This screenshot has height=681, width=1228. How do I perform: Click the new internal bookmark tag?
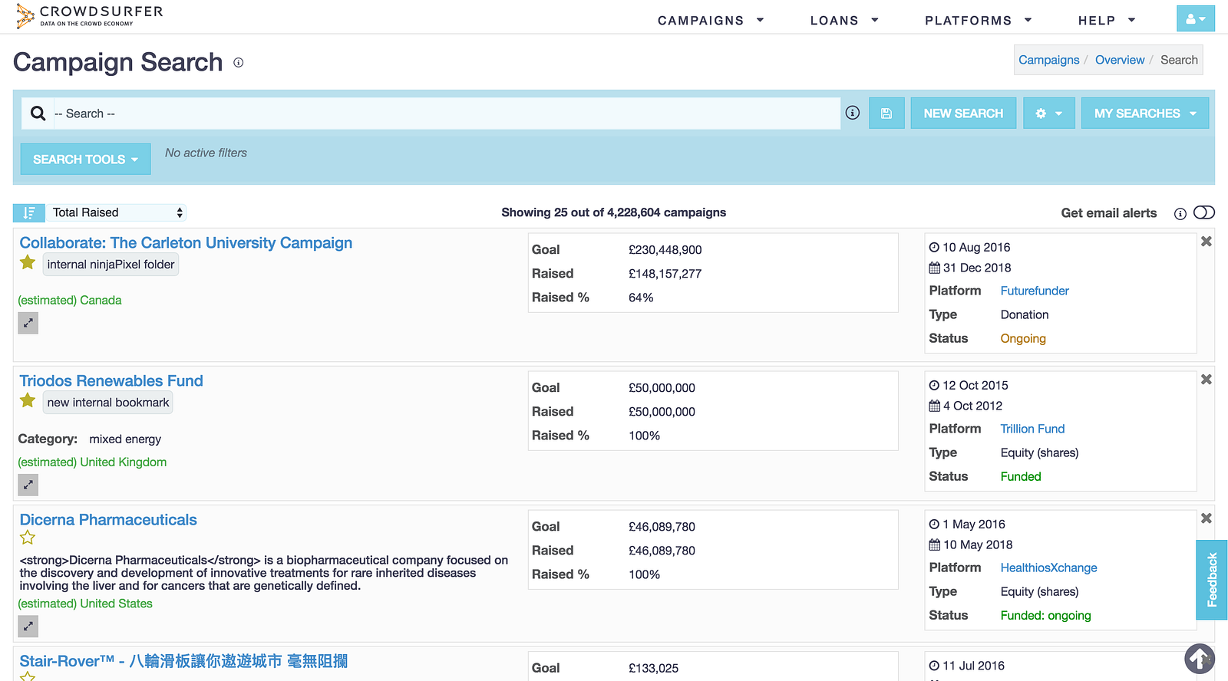(x=108, y=403)
